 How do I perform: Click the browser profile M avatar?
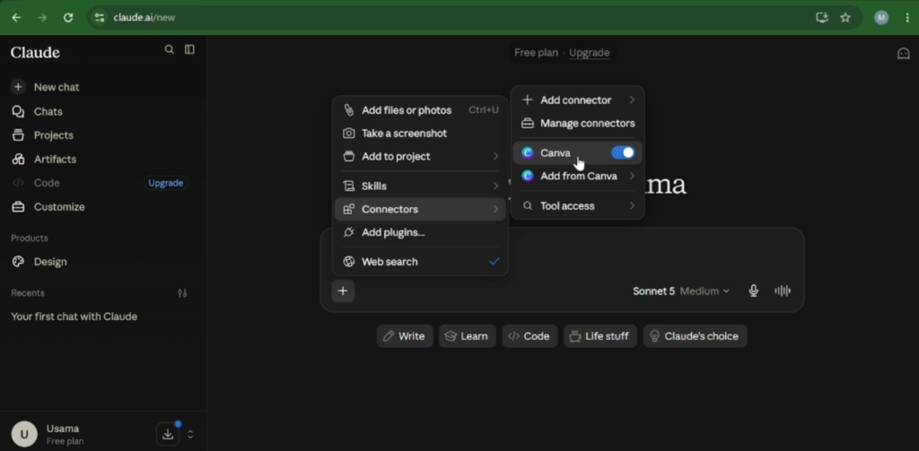(x=881, y=18)
